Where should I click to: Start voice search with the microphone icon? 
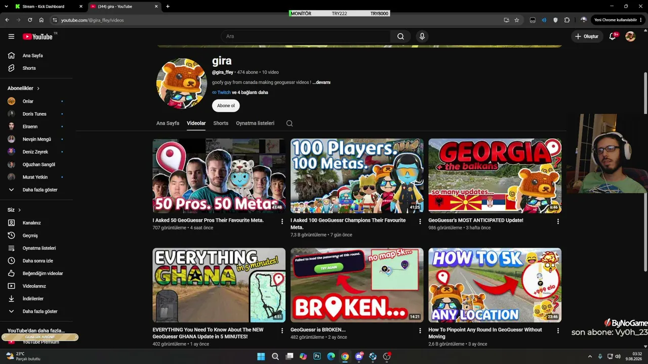coord(422,36)
